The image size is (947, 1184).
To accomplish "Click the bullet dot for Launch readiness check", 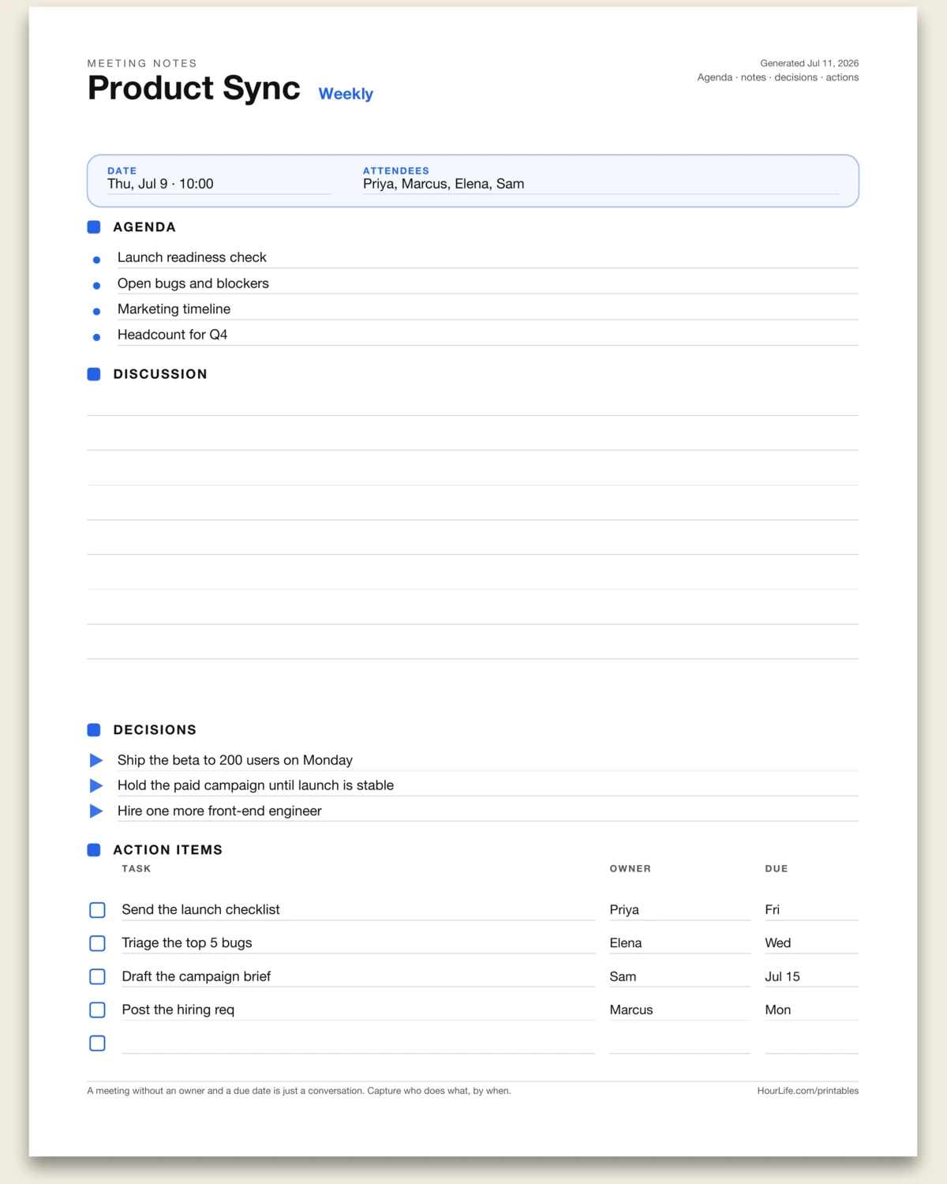I will (96, 260).
